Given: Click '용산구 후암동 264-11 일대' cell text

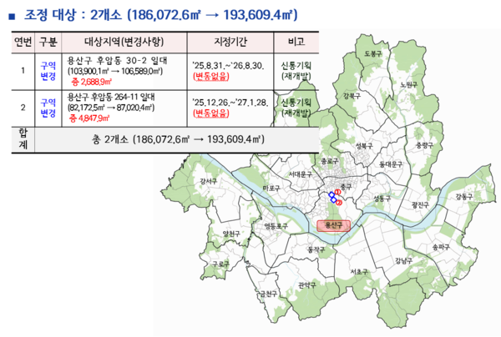Looking at the screenshot, I should point(111,97).
